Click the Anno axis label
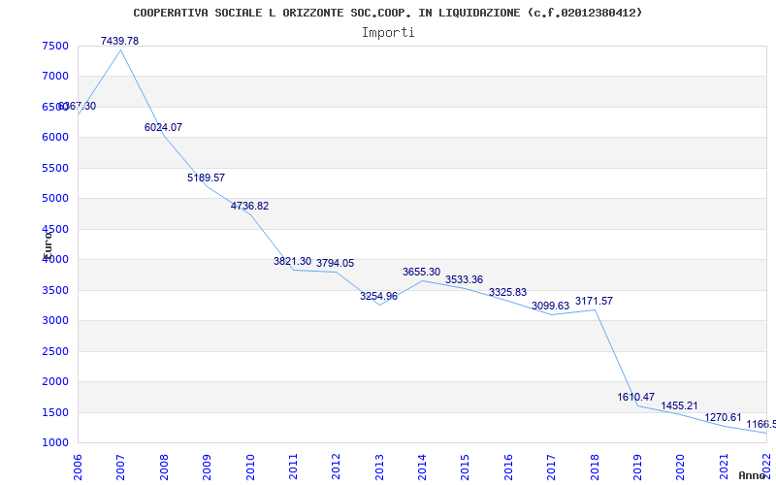Viewport: 776px width, 485px height. click(x=752, y=475)
